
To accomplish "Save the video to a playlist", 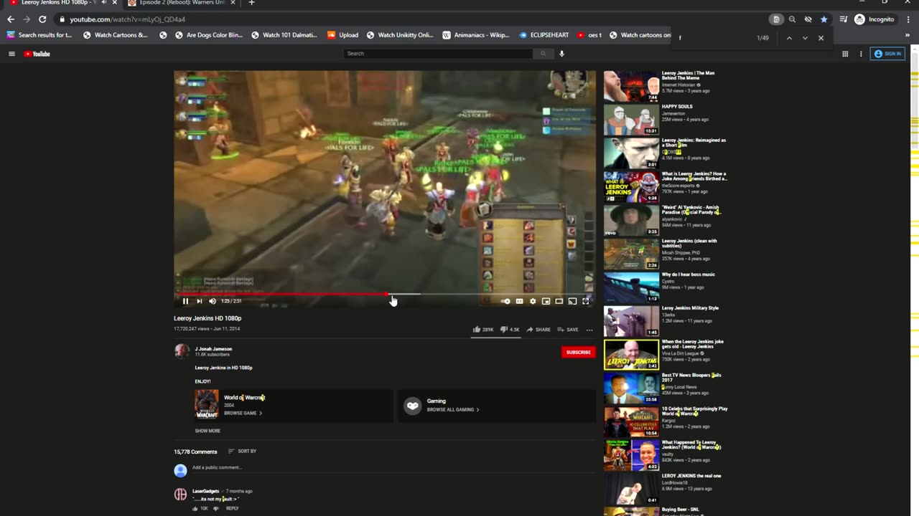I will [x=568, y=330].
